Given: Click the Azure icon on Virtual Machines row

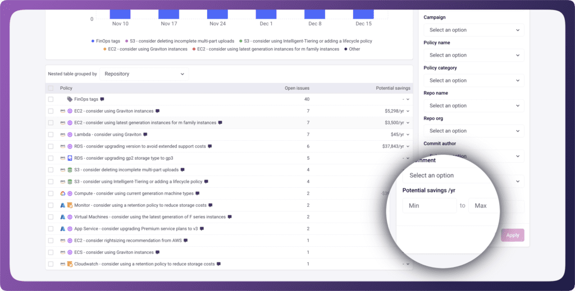Looking at the screenshot, I should tap(63, 217).
